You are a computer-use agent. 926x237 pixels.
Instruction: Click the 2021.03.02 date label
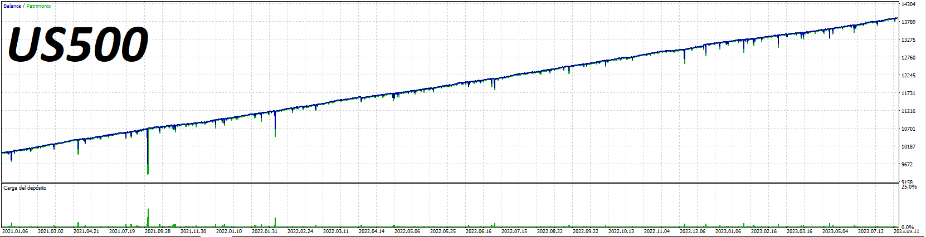[x=51, y=231]
